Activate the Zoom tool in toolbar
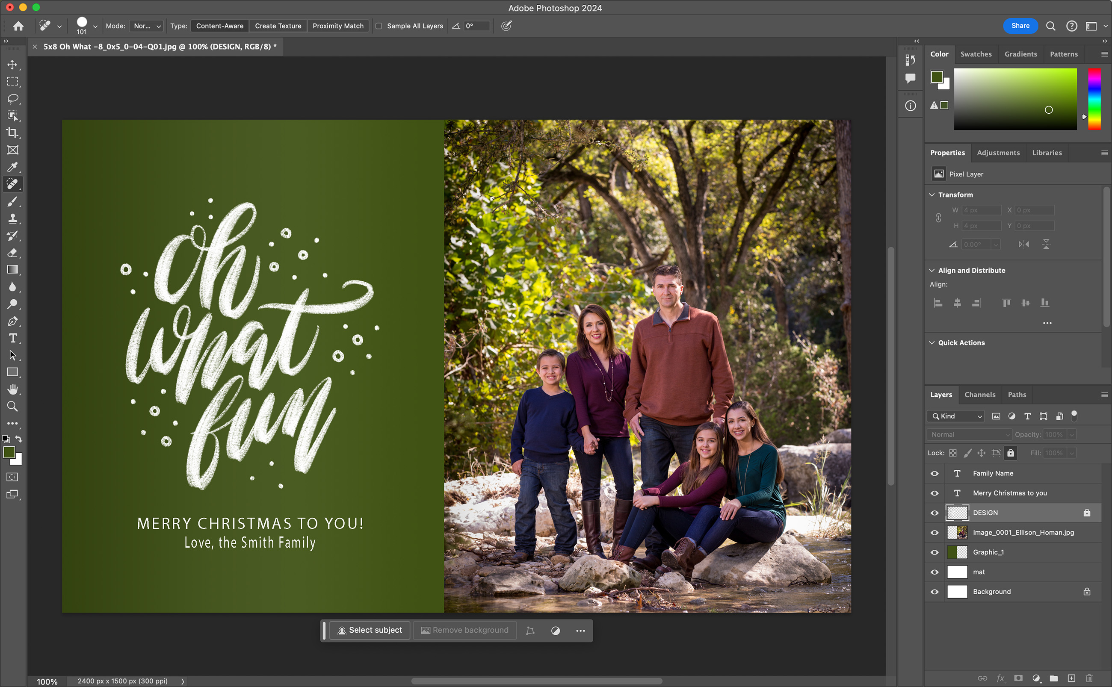 [12, 406]
